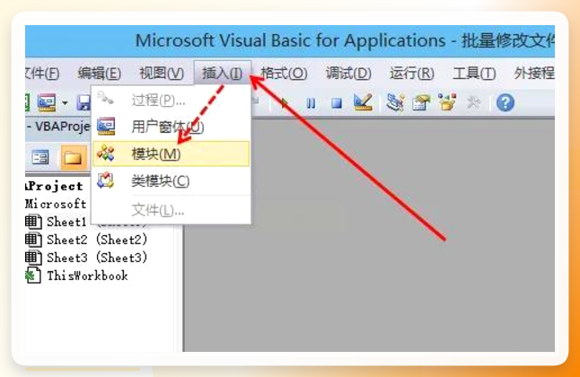This screenshot has width=580, height=377.
Task: Open the Properties Window toolbar icon
Action: click(x=421, y=103)
